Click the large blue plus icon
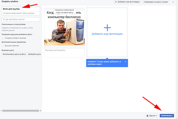This screenshot has width=178, height=119. tap(107, 27)
